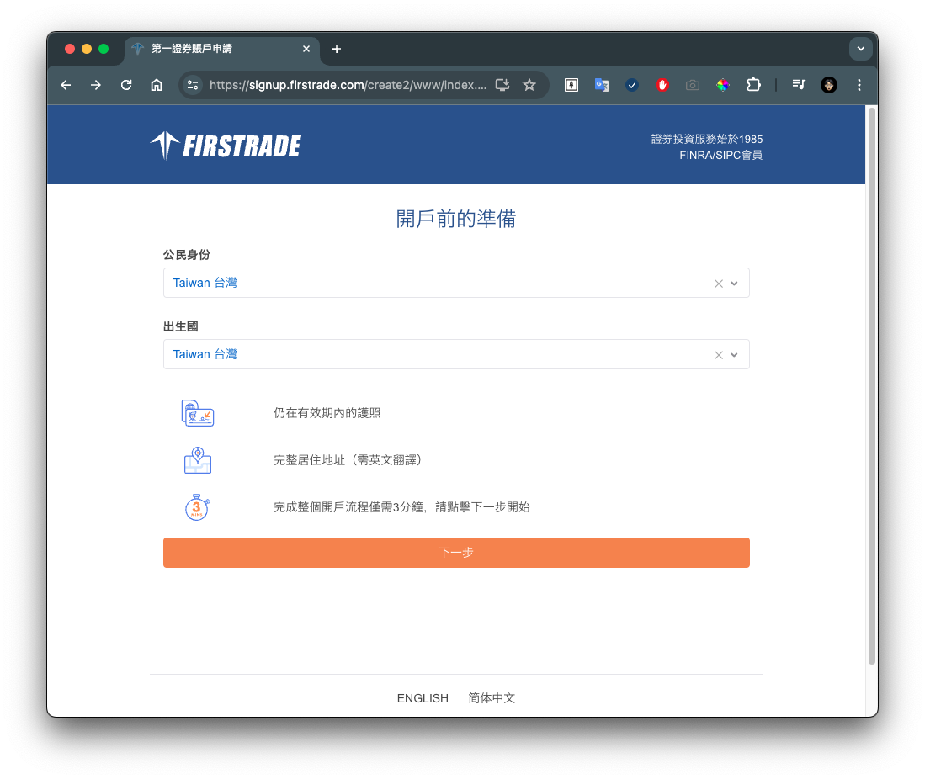Viewport: 925px width, 779px height.
Task: Click the install app icon in address bar
Action: 502,85
